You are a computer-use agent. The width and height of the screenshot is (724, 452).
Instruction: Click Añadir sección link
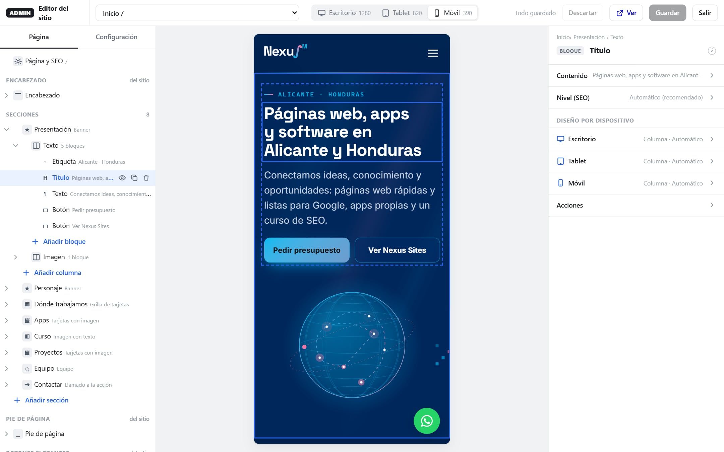(41, 400)
